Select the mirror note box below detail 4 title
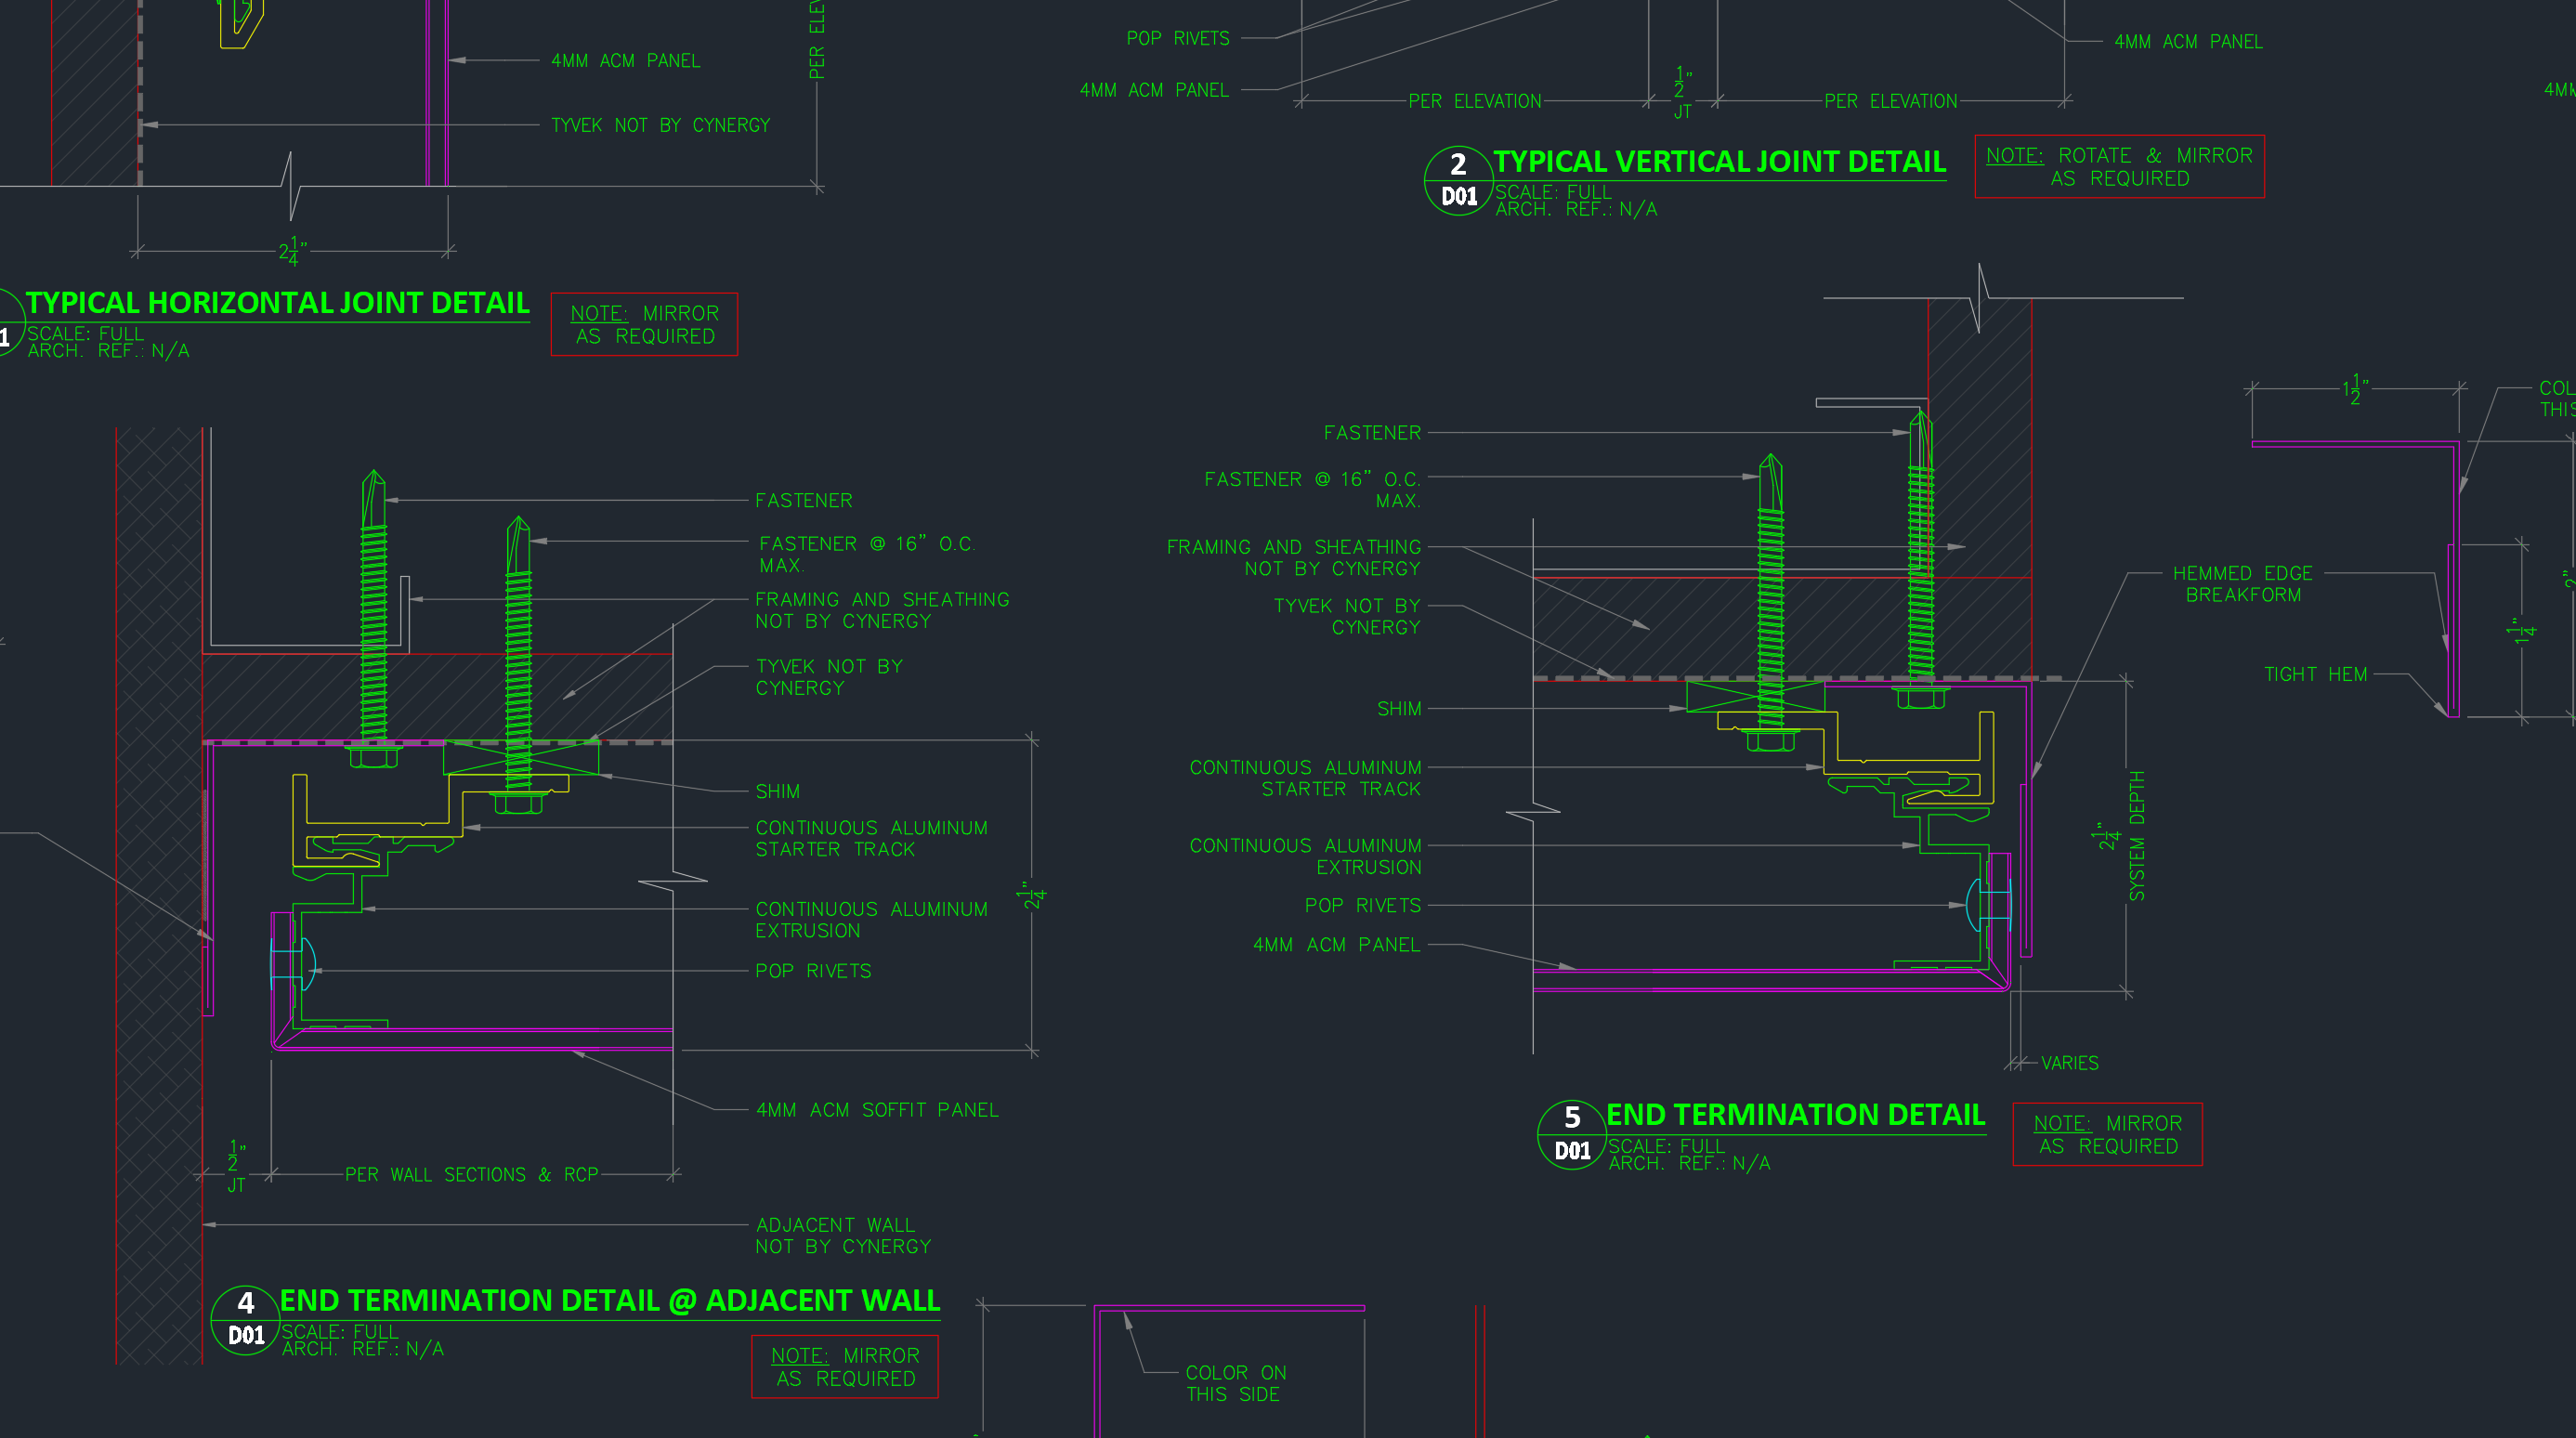The image size is (2576, 1438). pos(844,1366)
